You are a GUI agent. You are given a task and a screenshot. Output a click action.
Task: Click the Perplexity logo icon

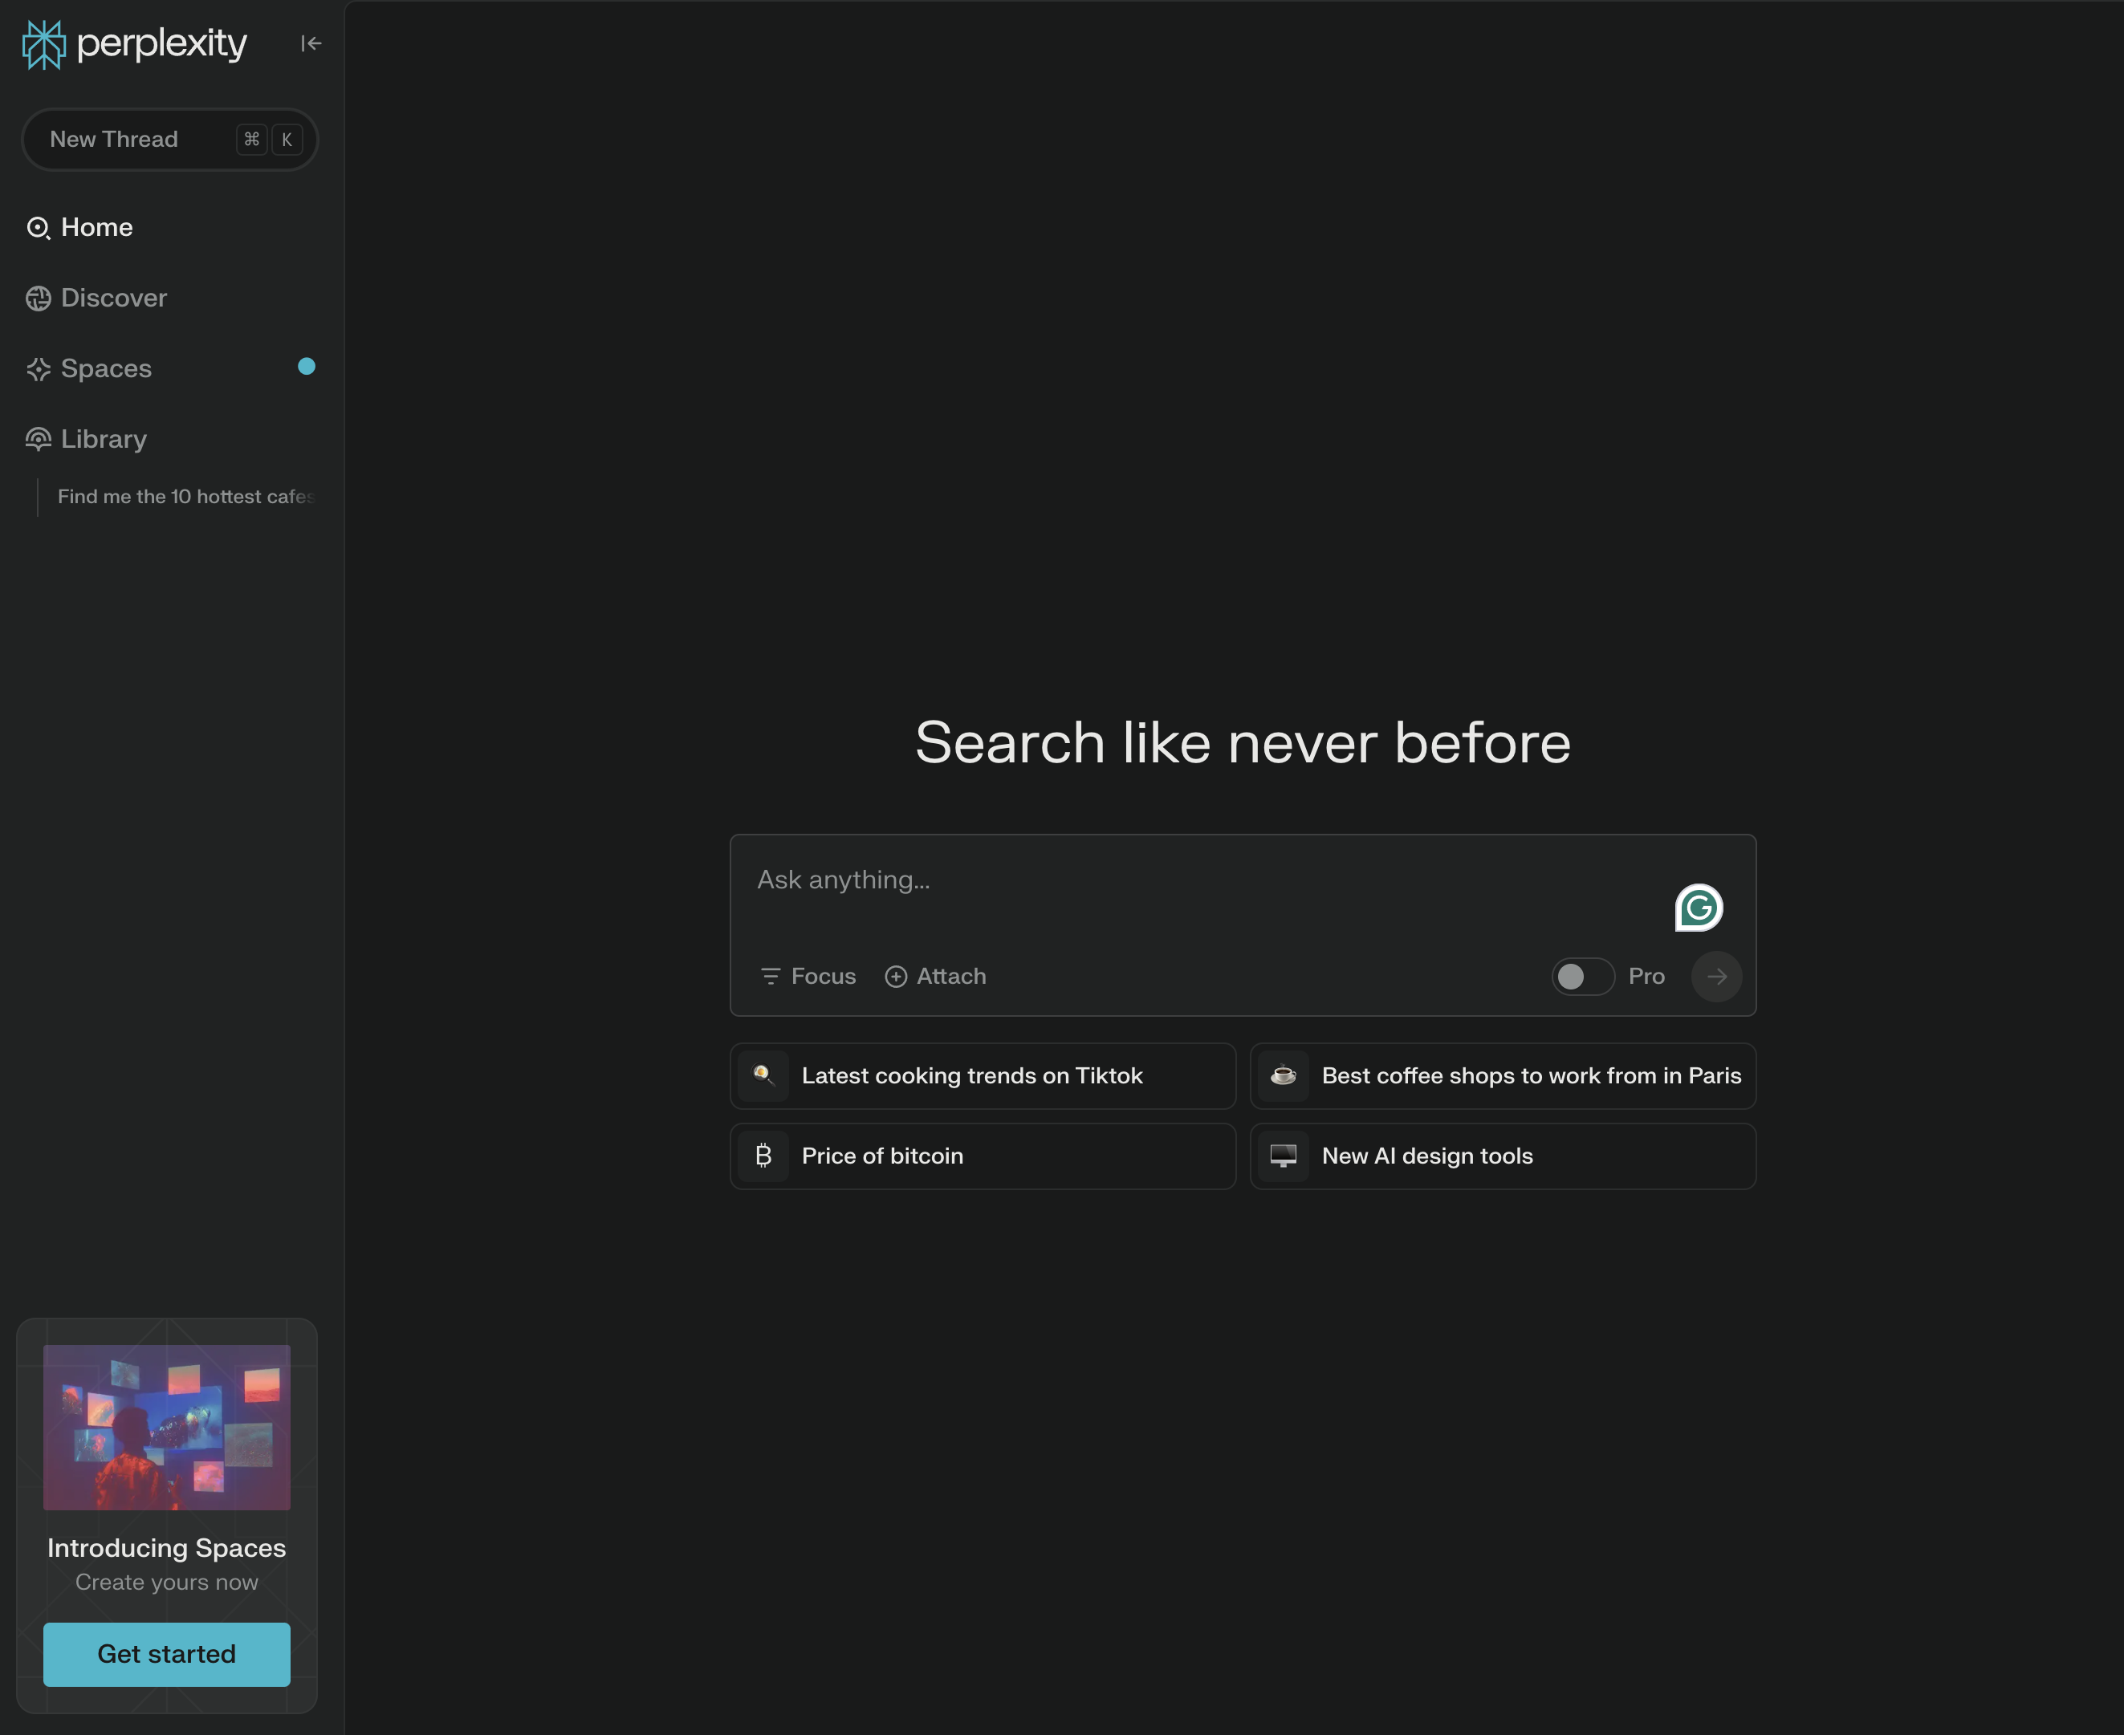44,44
